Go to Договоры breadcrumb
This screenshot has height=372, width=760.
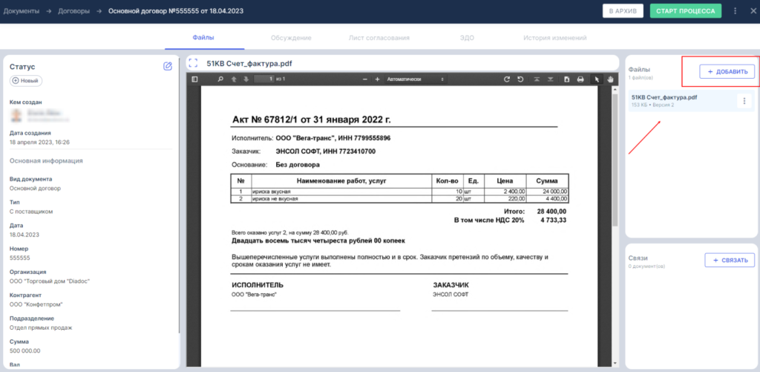point(73,10)
